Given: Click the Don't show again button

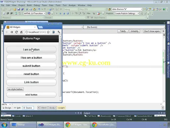Looking at the screenshot, I should click(x=152, y=31).
